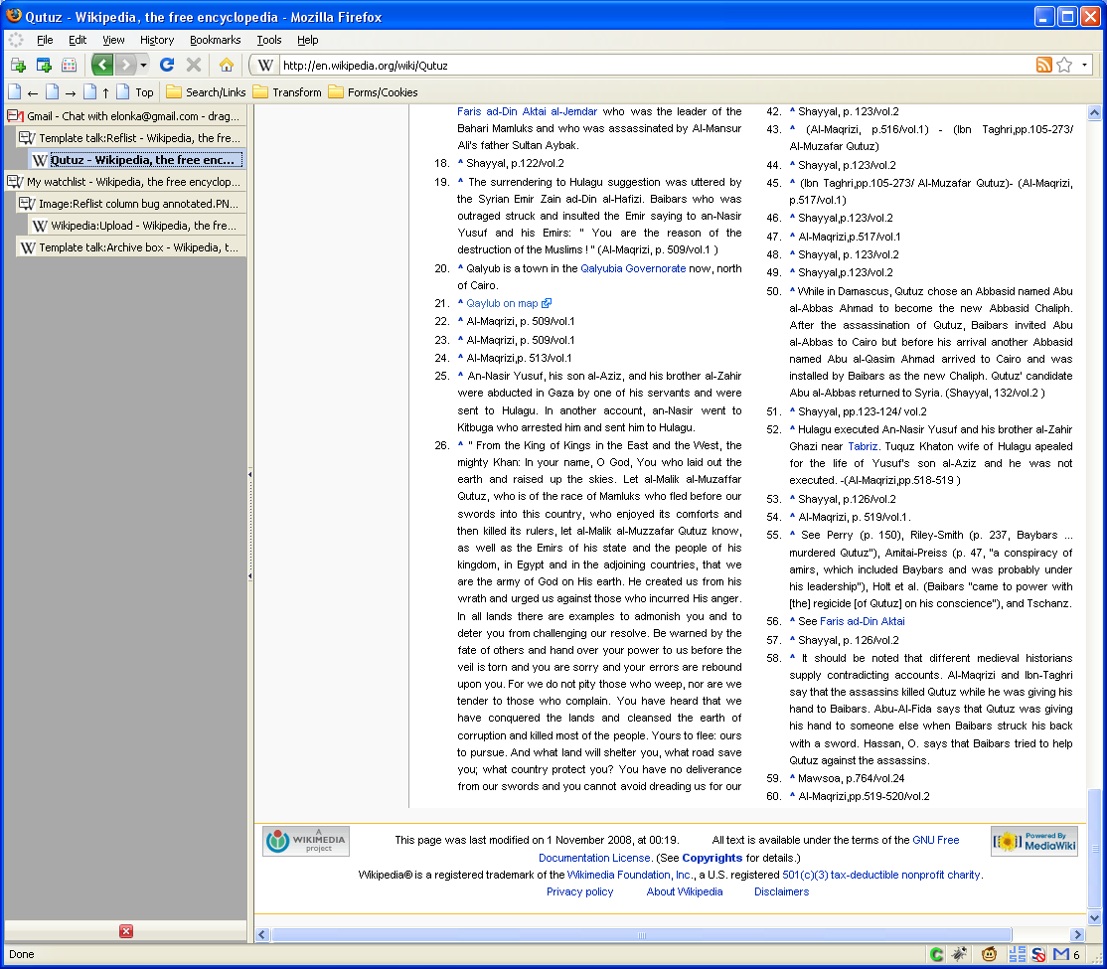This screenshot has height=969, width=1107.
Task: Open the History menu
Action: click(x=157, y=40)
